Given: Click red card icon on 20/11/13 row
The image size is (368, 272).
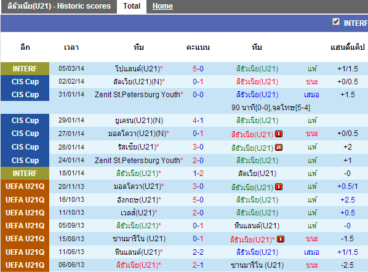Looking at the screenshot, I should 279,187.
